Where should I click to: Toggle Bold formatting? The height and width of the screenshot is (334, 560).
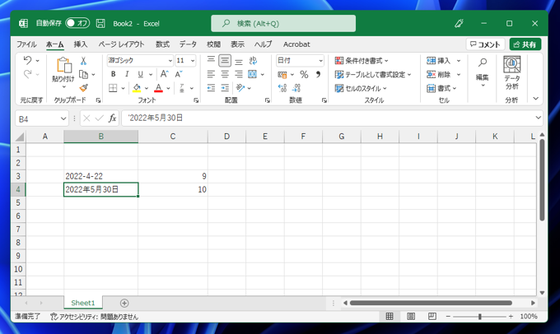(x=114, y=75)
